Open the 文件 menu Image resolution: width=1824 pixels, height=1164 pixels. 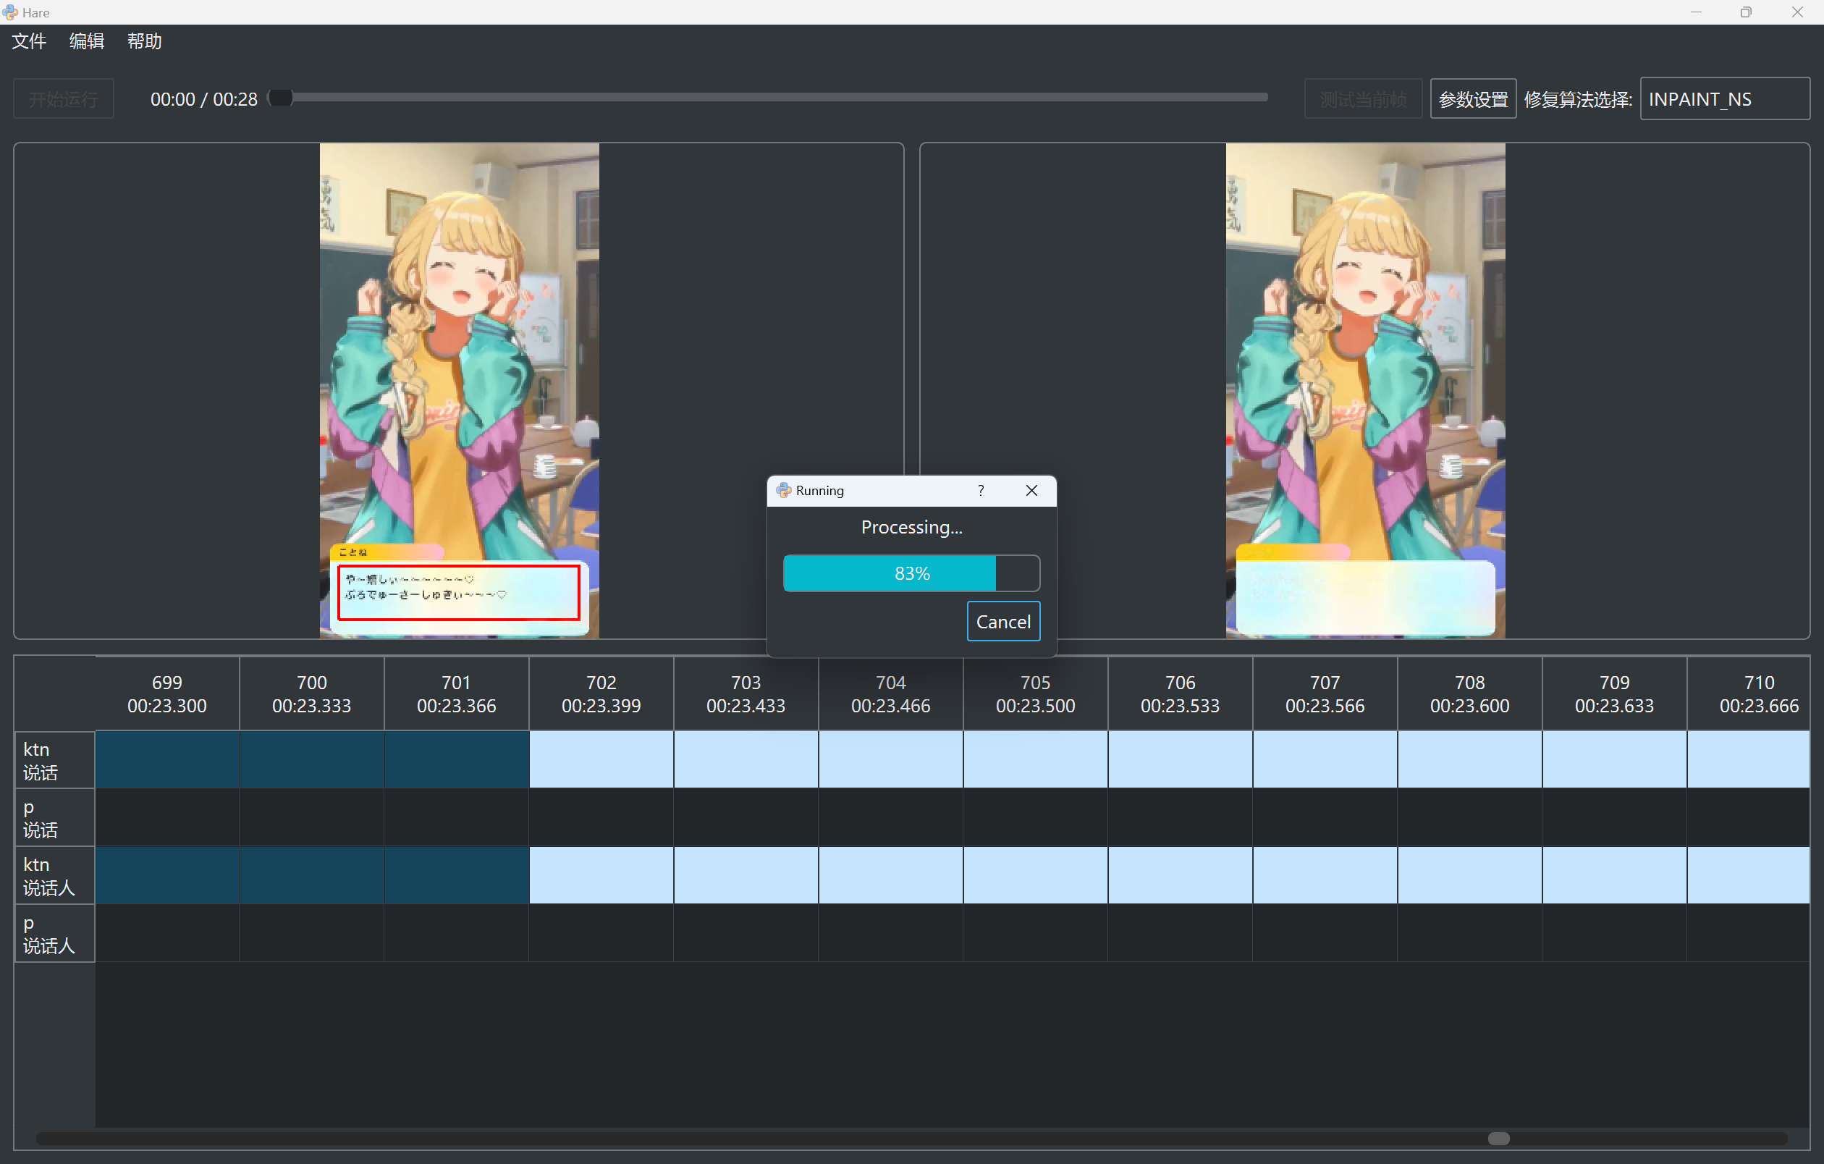click(29, 41)
